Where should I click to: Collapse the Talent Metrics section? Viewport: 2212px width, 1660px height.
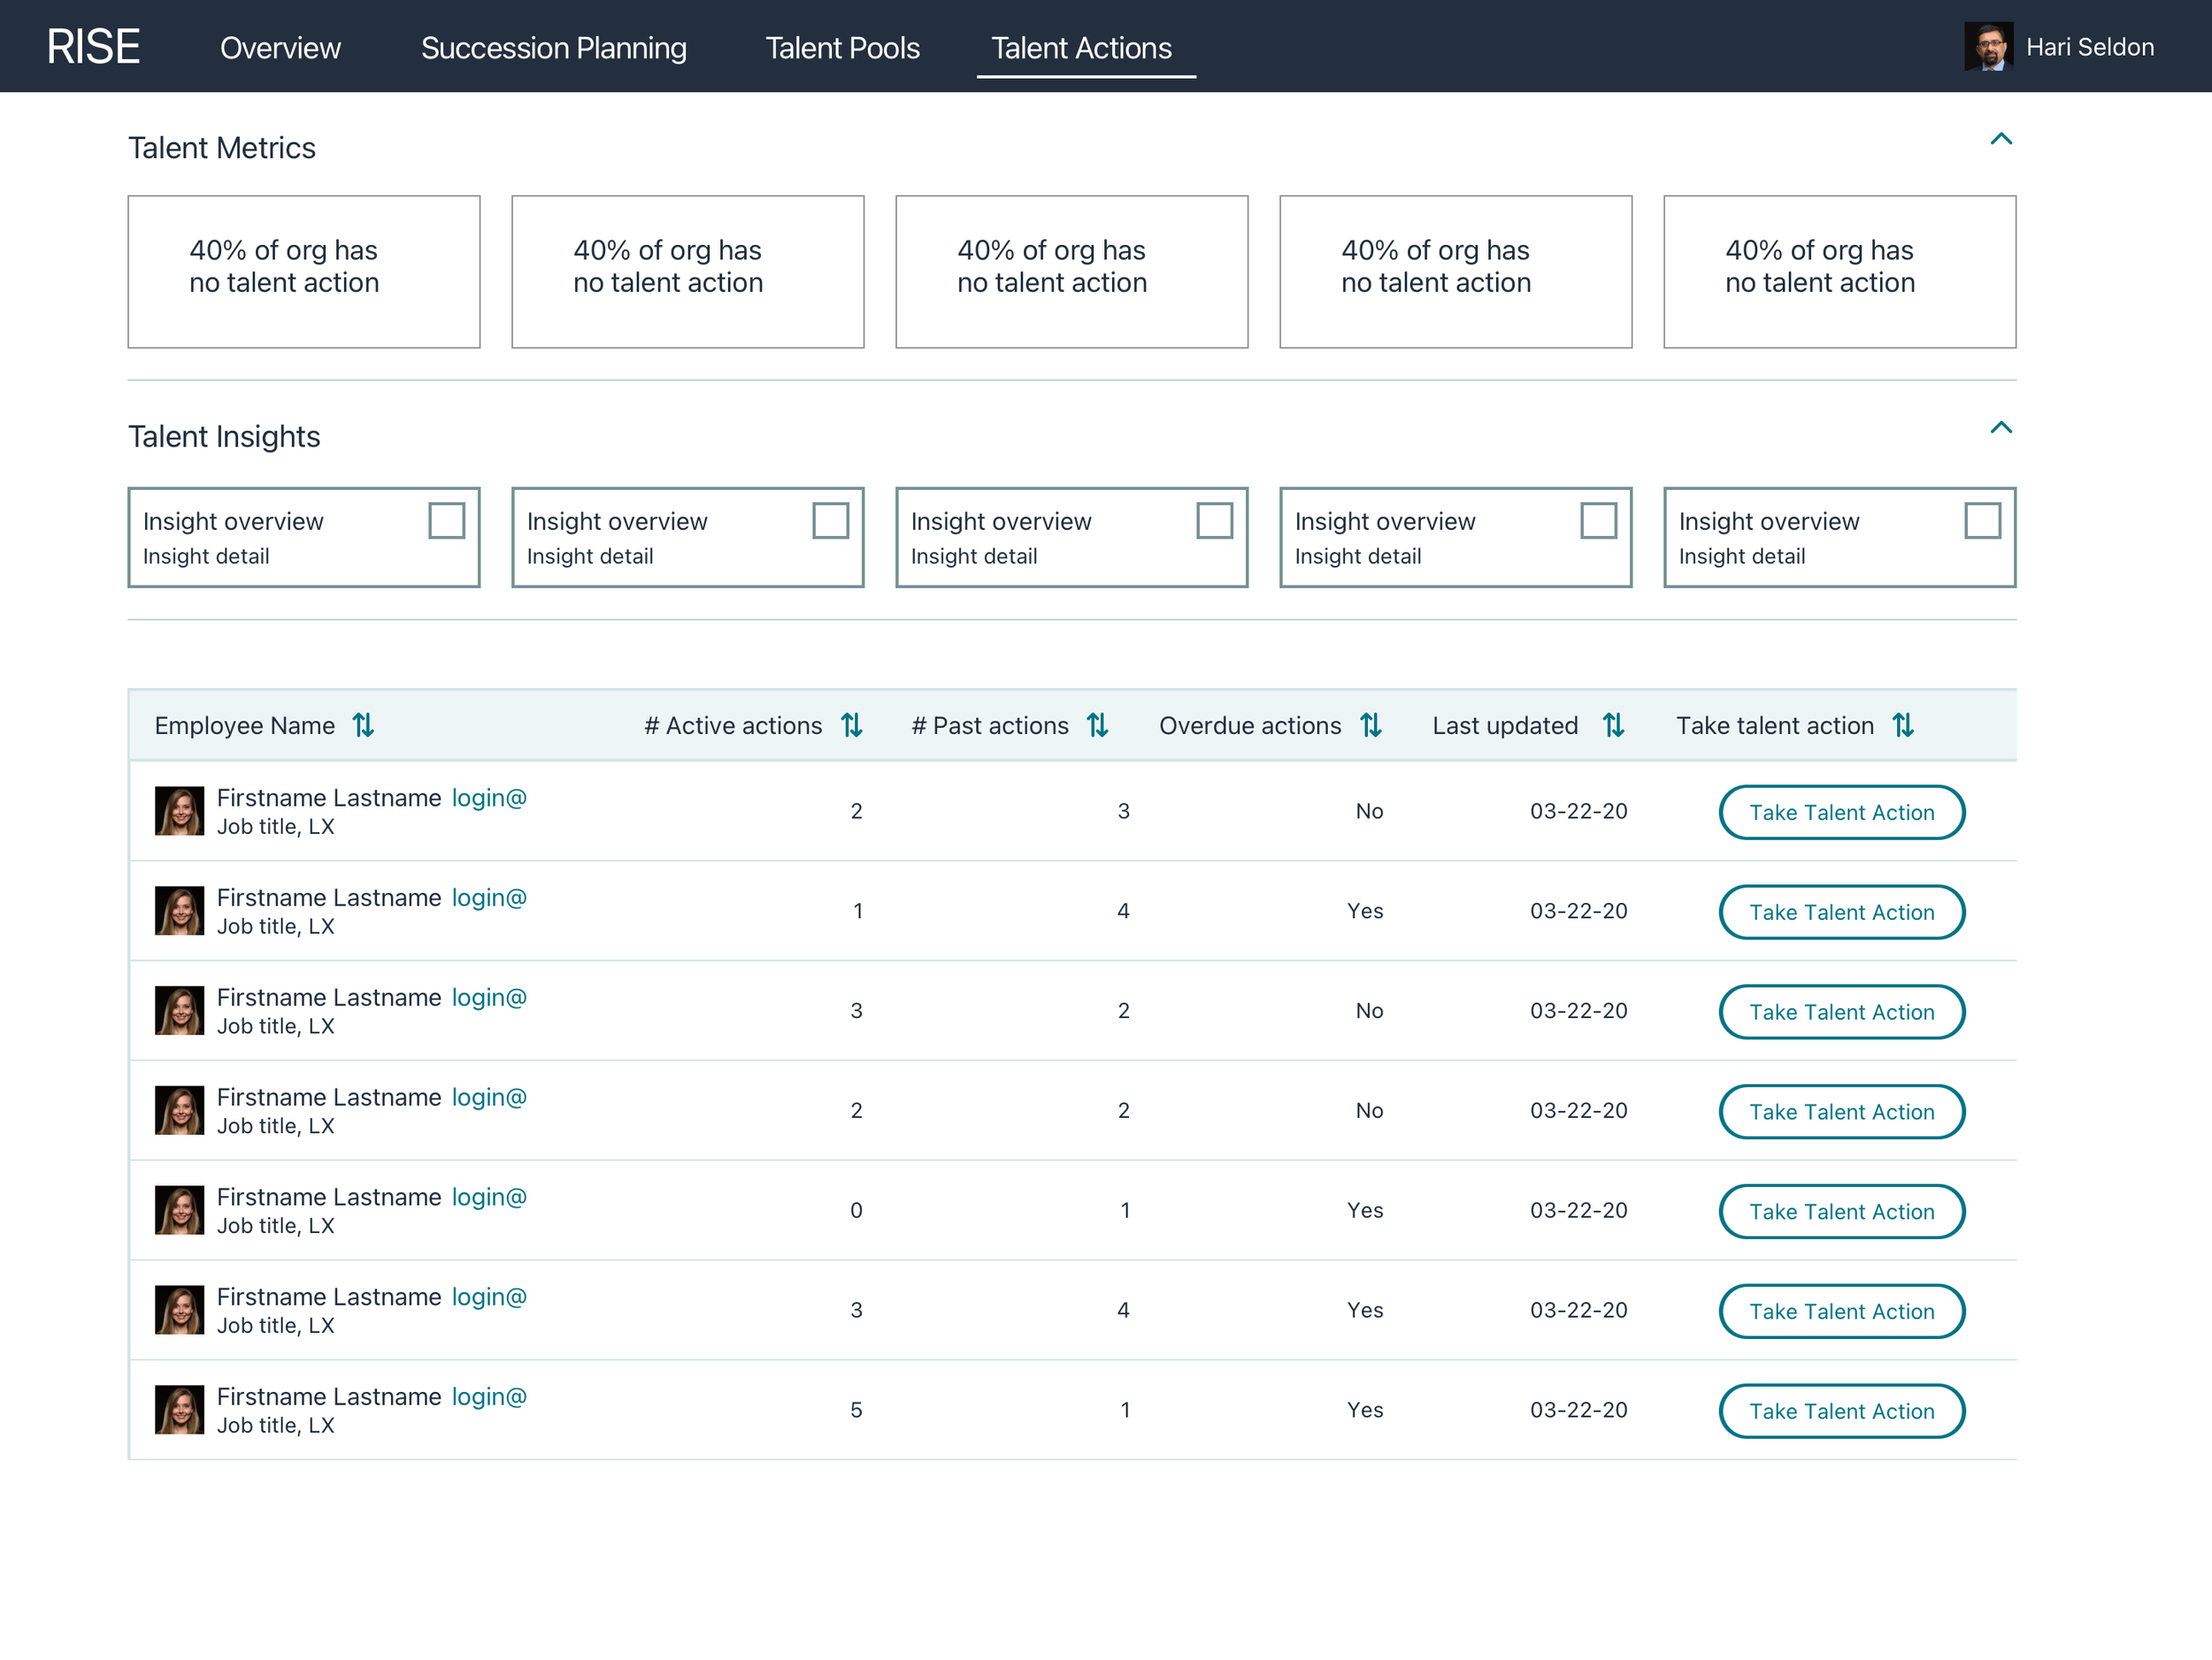(2000, 139)
